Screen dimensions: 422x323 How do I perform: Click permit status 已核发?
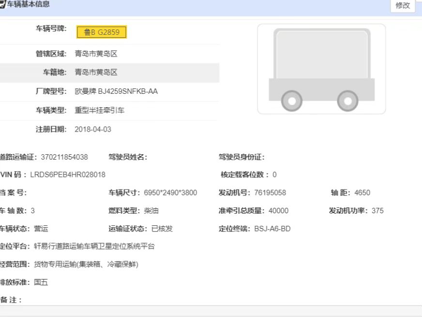(x=162, y=229)
